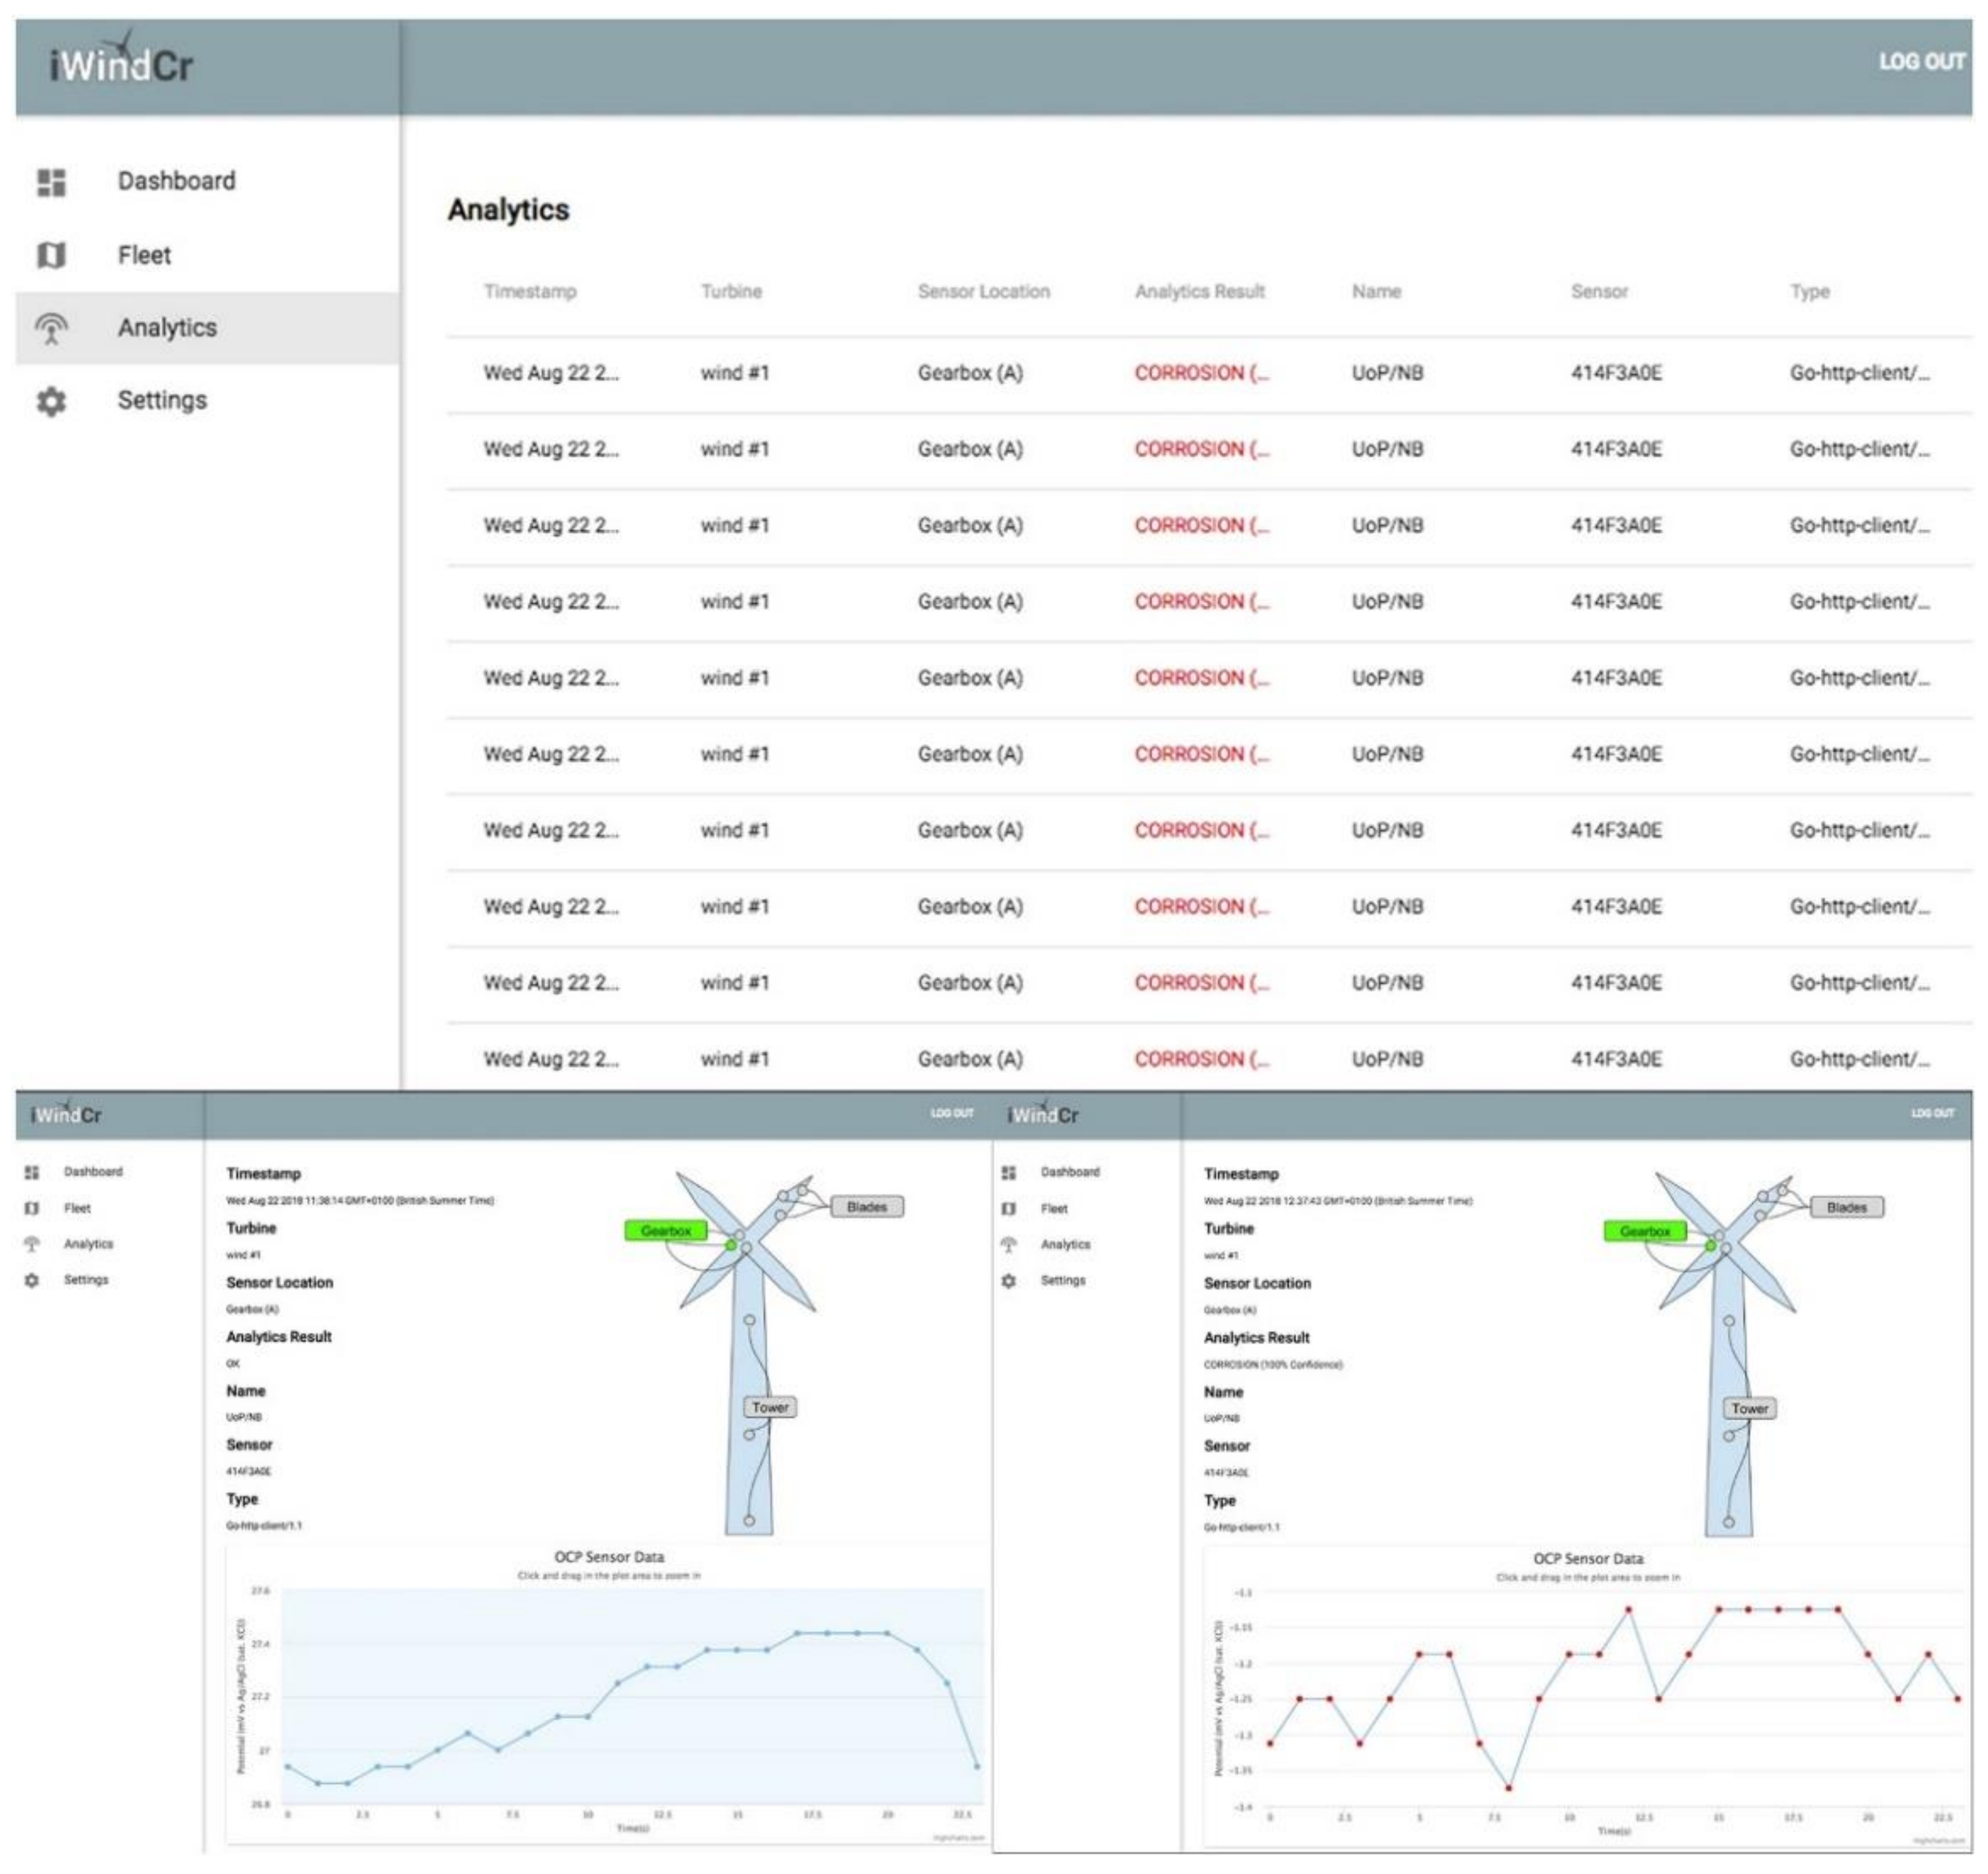Open Settings menu item in main sidebar
This screenshot has height=1874, width=1988.
pyautogui.click(x=162, y=401)
